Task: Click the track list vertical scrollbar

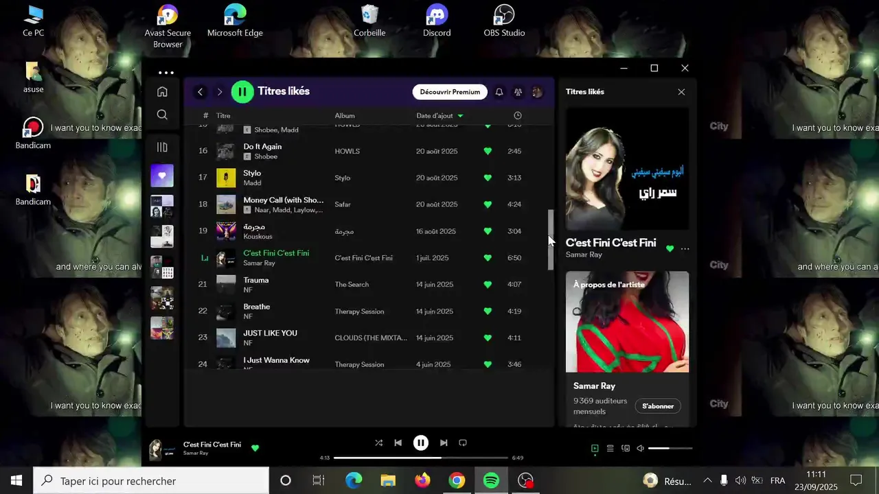Action: [x=550, y=239]
